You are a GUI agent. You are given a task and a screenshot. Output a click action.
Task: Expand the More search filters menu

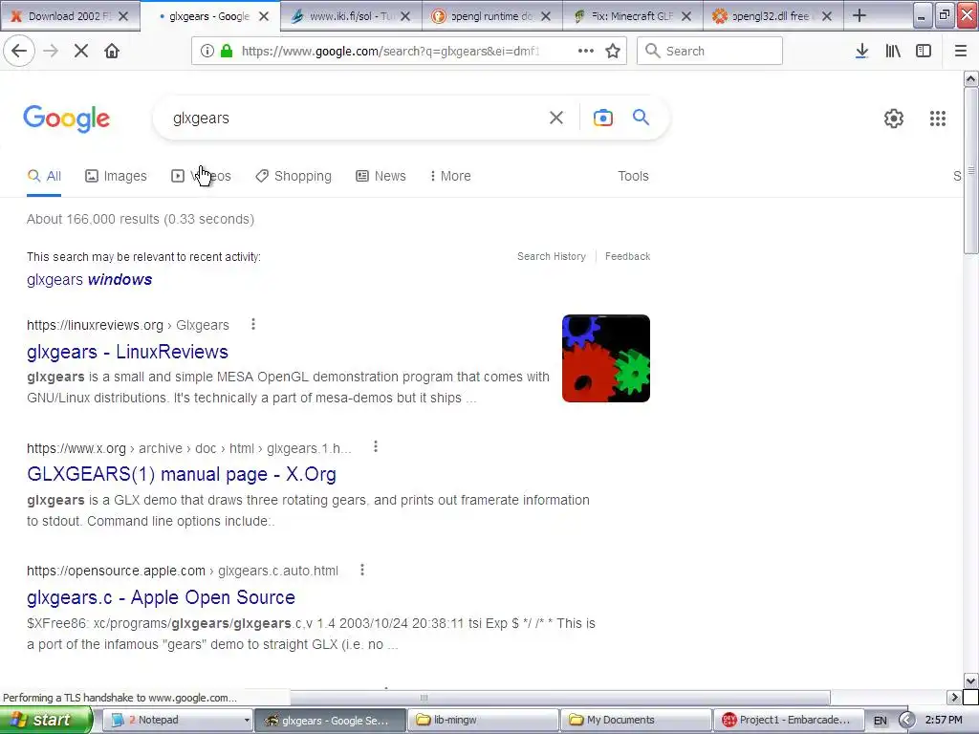[450, 176]
